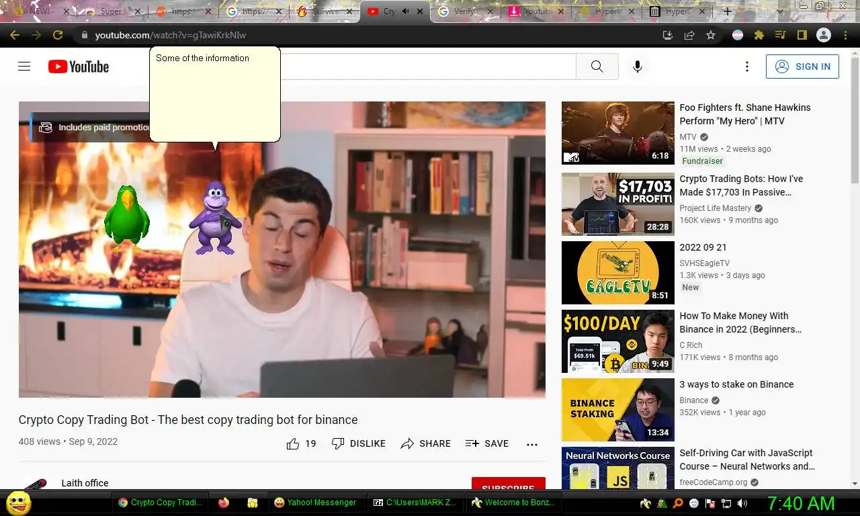Open the EagleTV 2022 09 21 thumbnail
Image resolution: width=860 pixels, height=516 pixels.
[617, 273]
